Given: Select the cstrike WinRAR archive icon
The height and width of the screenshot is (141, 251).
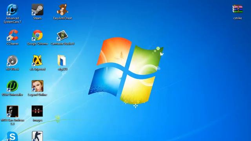Looking at the screenshot, I should point(238,9).
